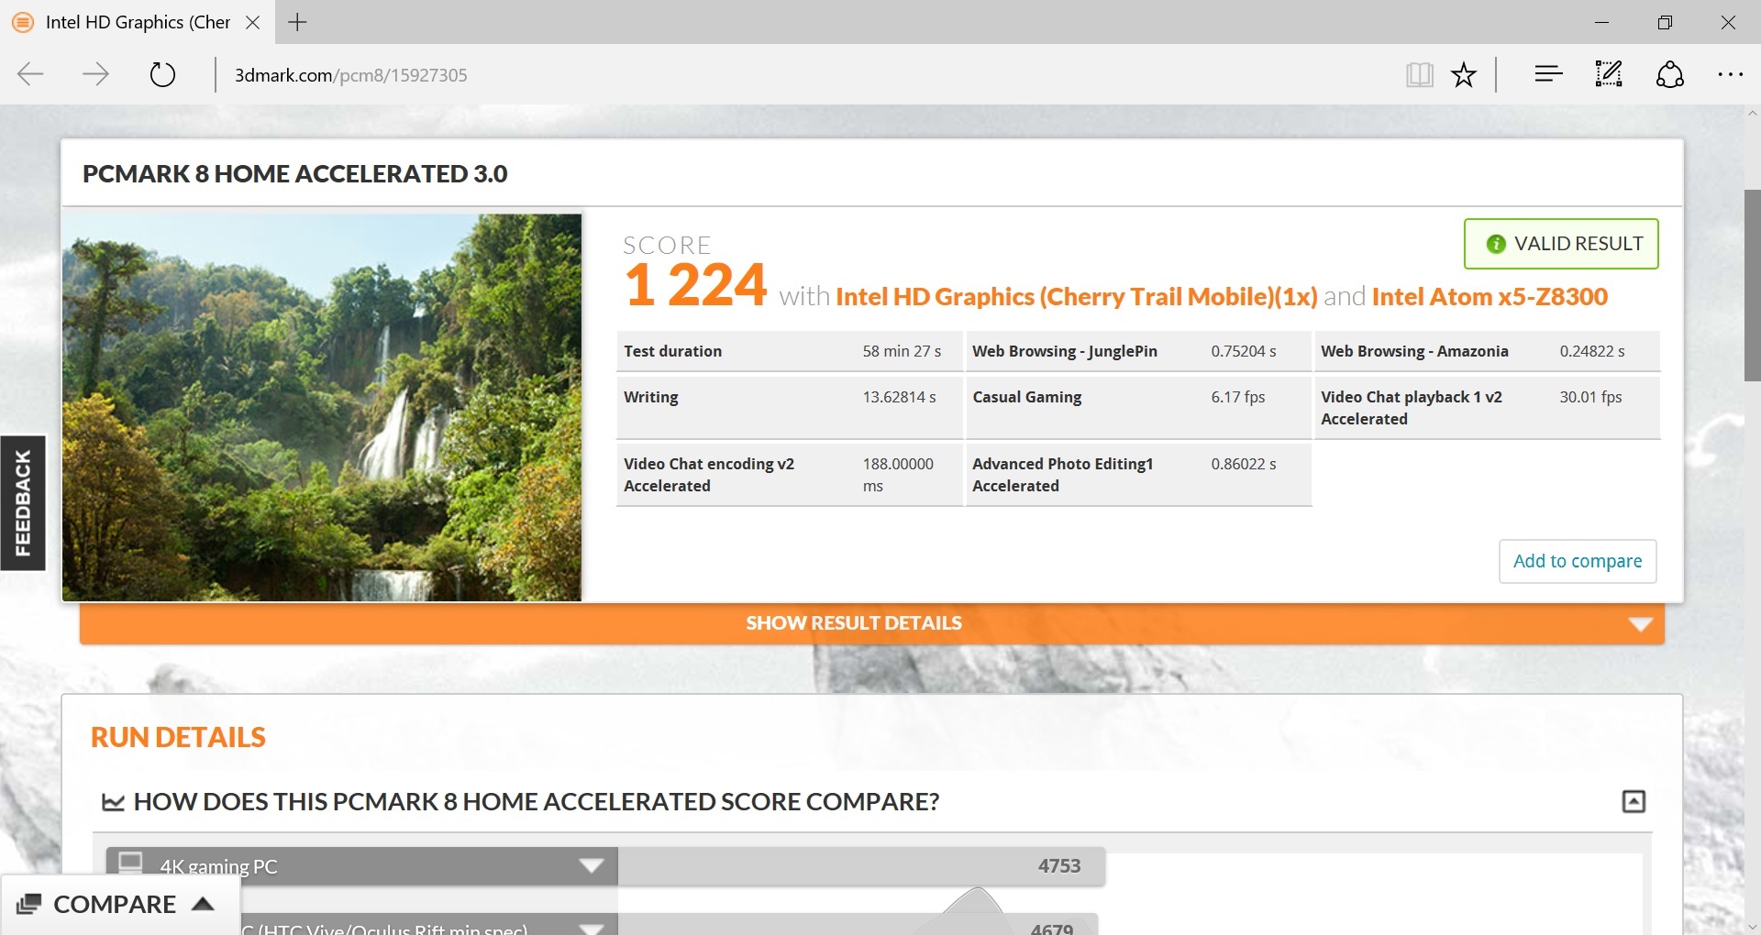Open the Edge Hub icon
Screen dimensions: 1761x935
pyautogui.click(x=1548, y=74)
